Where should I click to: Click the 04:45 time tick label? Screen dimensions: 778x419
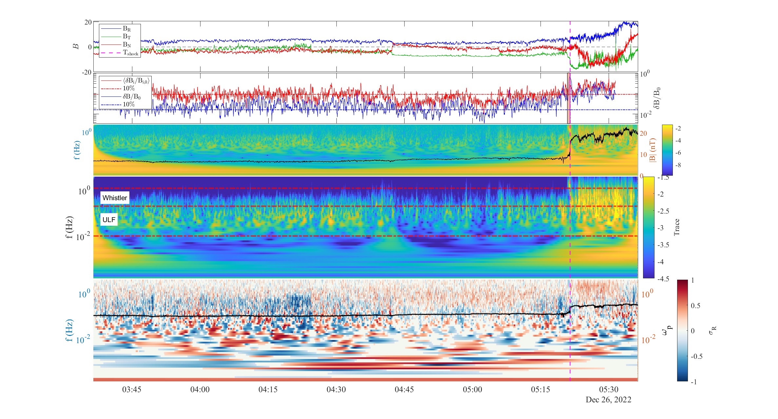point(404,390)
